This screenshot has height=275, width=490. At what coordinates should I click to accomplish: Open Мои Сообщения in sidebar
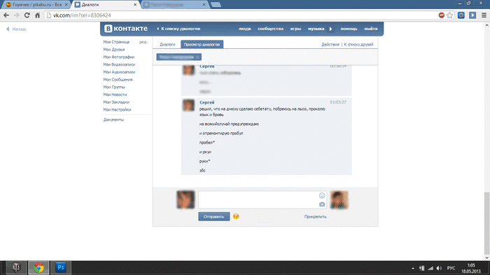[118, 79]
